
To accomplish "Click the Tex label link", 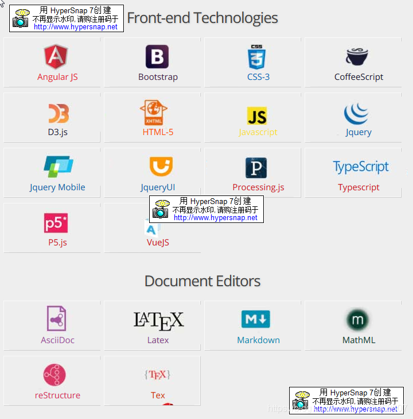I will [x=158, y=395].
